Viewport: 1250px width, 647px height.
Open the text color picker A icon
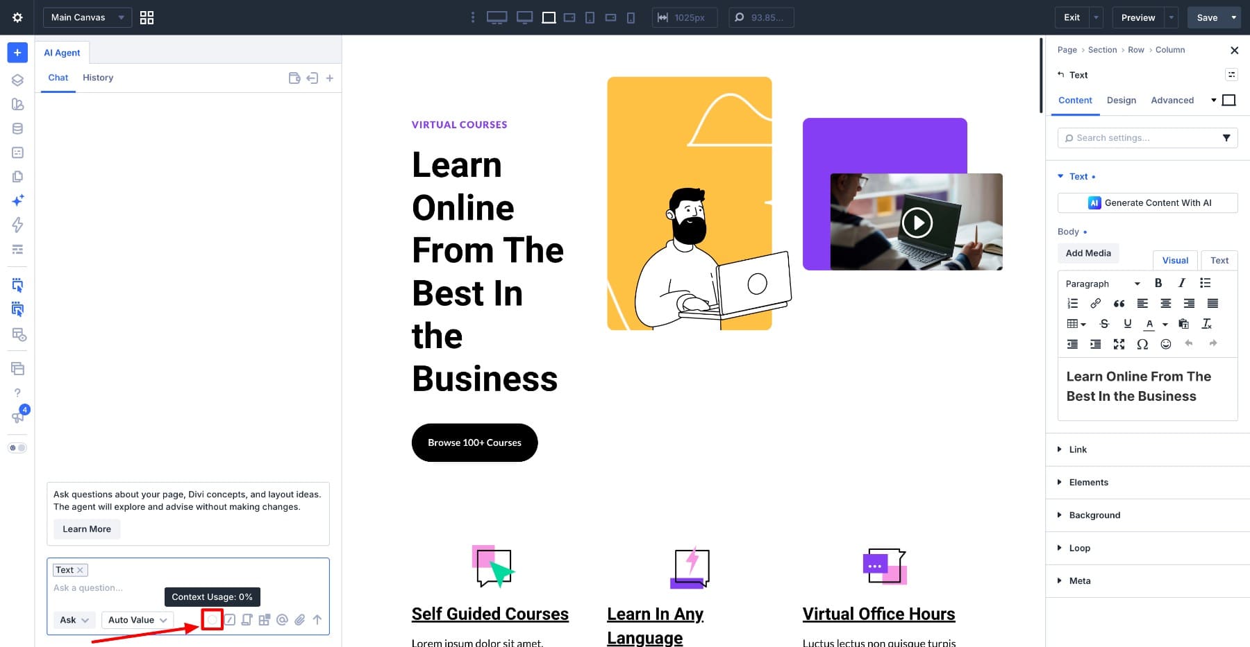pos(1149,324)
